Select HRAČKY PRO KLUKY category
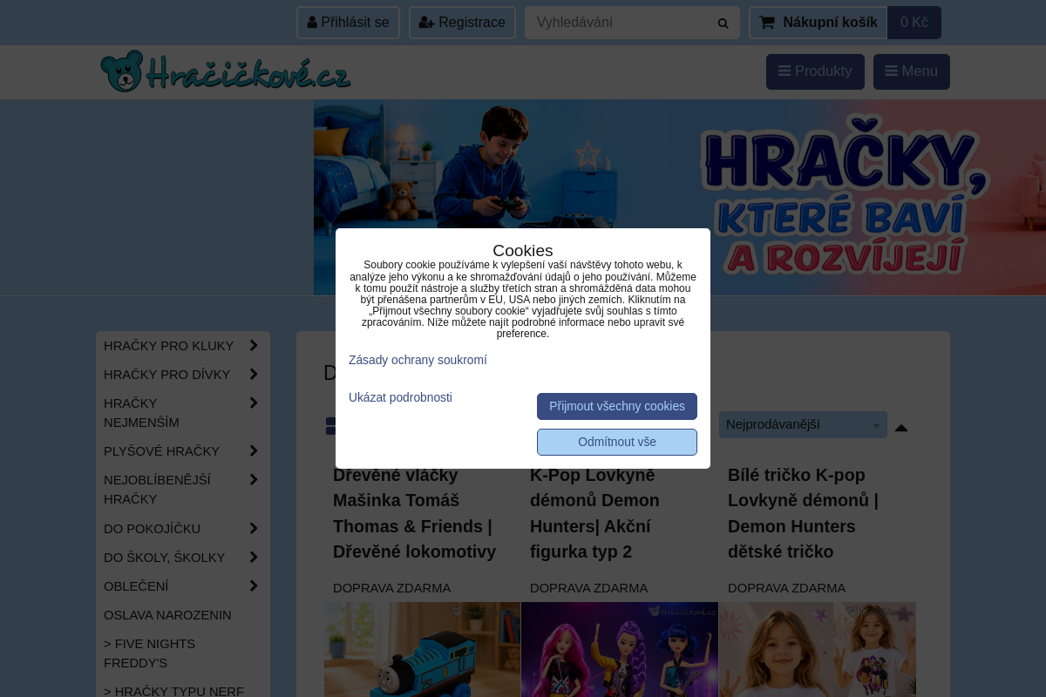Screen dimensions: 1046x697 pyautogui.click(x=168, y=346)
